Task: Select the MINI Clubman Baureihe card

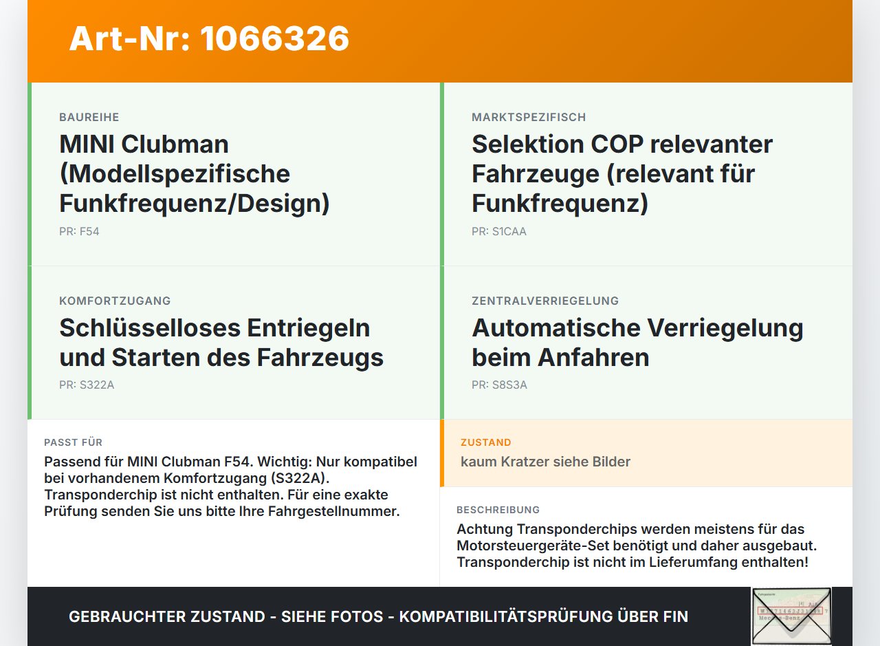Action: coord(234,174)
